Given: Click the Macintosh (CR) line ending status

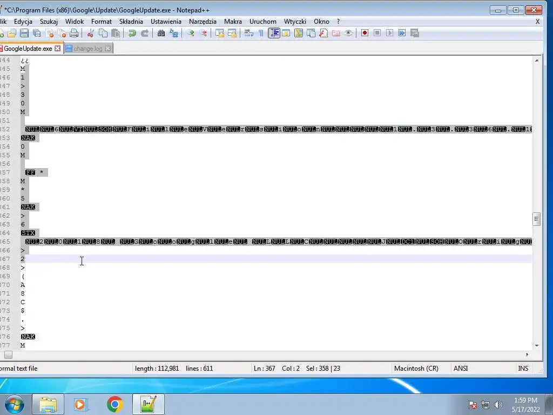Looking at the screenshot, I should (416, 369).
